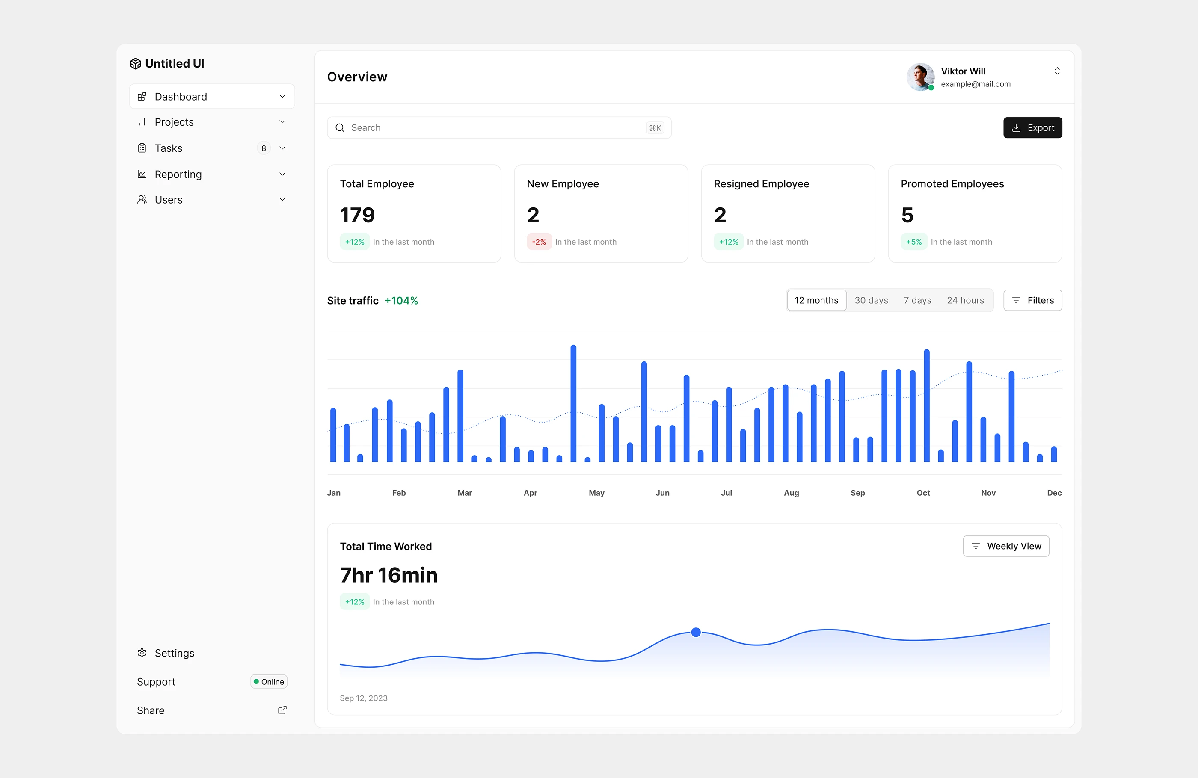1198x778 pixels.
Task: Open the Projects menu item
Action: [x=212, y=122]
